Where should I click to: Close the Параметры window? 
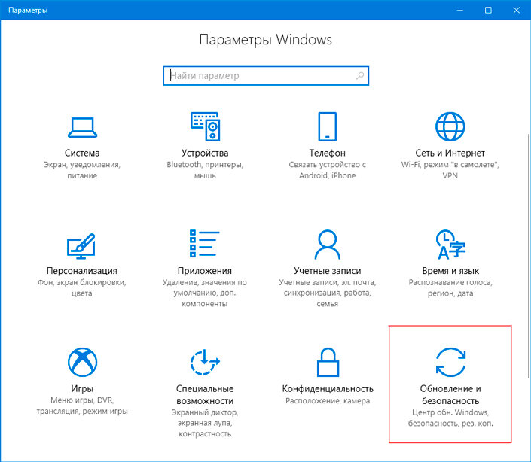point(517,10)
